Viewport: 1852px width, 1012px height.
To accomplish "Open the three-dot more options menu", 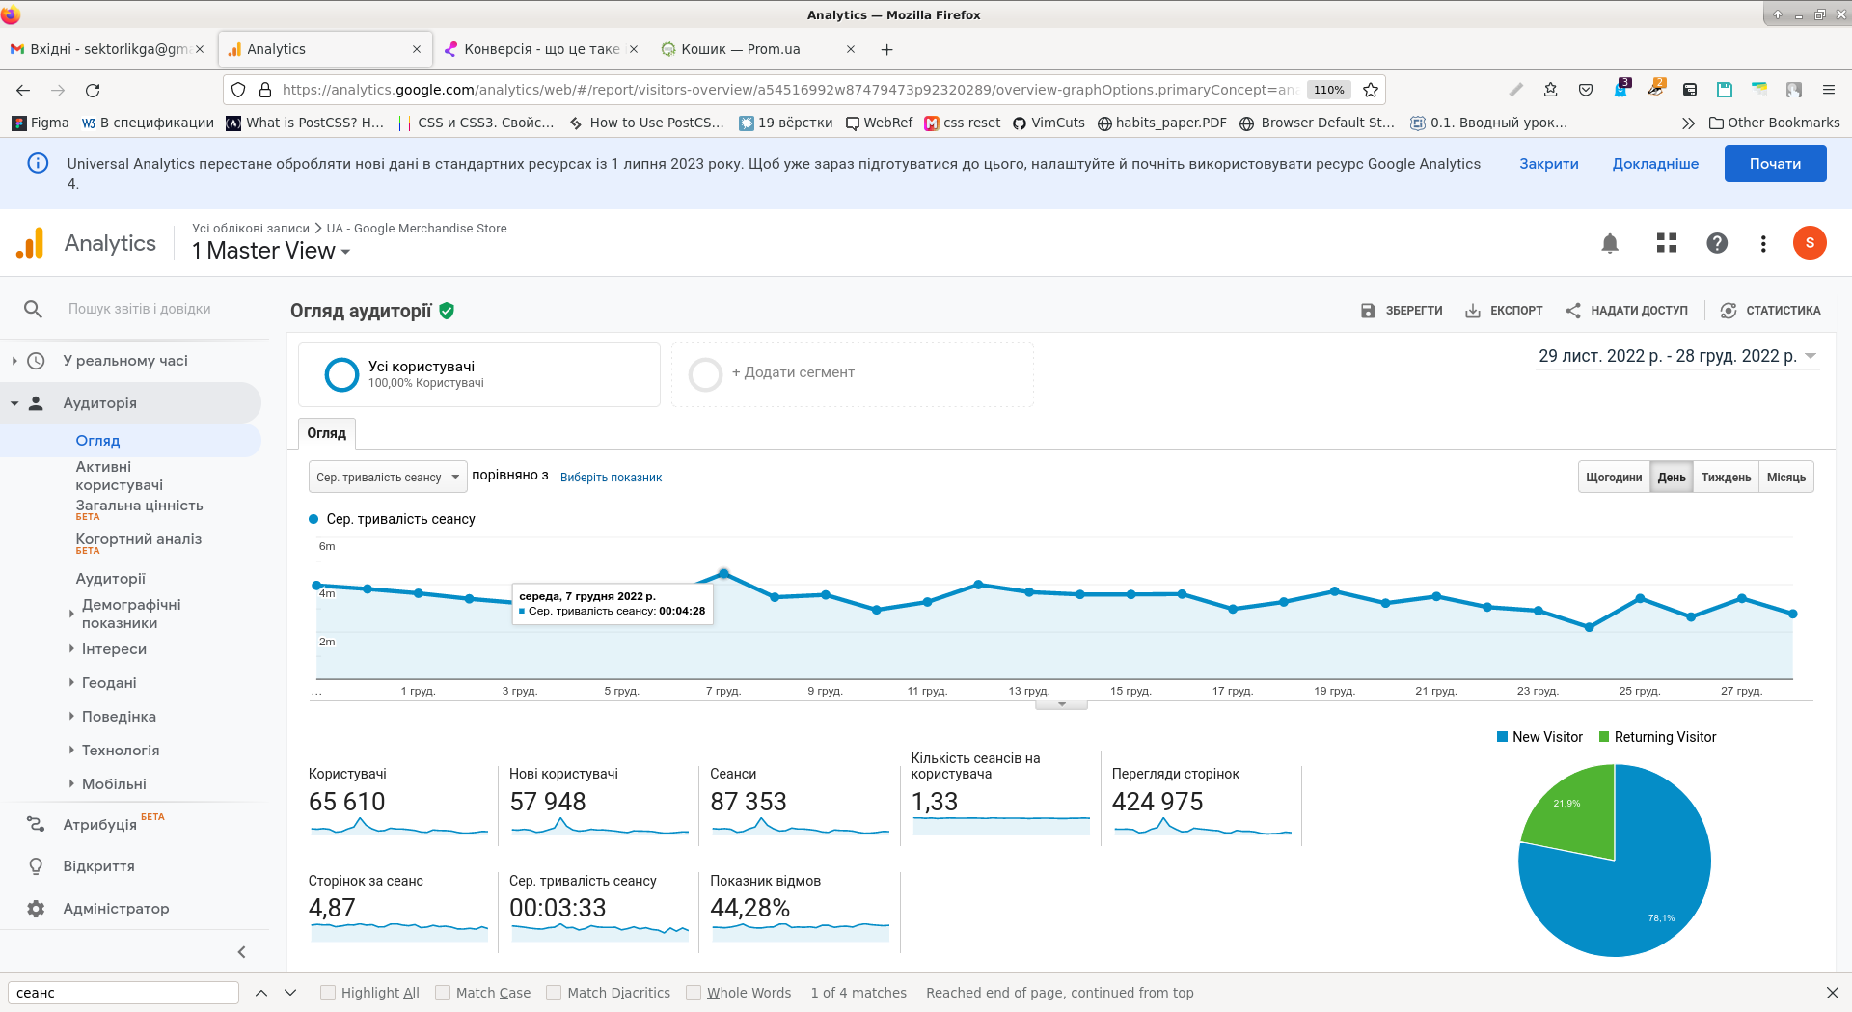I will (x=1762, y=243).
